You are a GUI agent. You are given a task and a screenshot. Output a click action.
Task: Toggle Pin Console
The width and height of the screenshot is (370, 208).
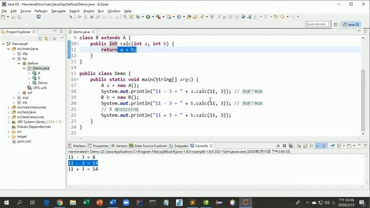(x=332, y=146)
